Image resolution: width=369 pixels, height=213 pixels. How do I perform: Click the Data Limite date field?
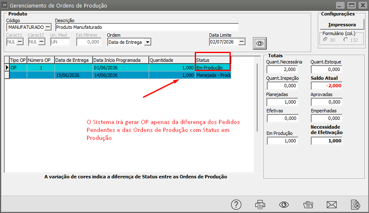224,42
